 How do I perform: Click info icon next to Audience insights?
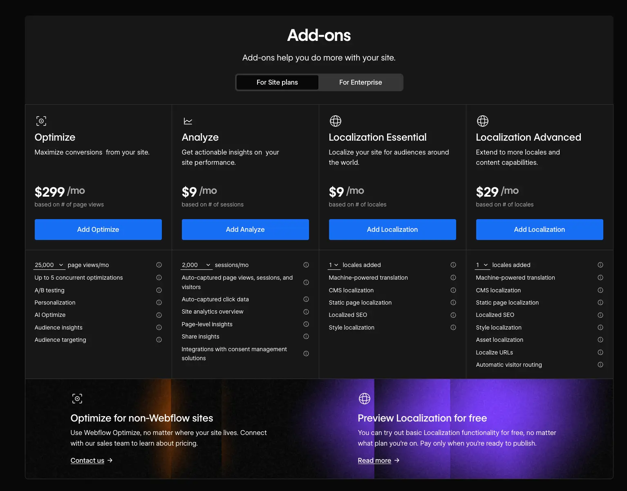pyautogui.click(x=159, y=327)
